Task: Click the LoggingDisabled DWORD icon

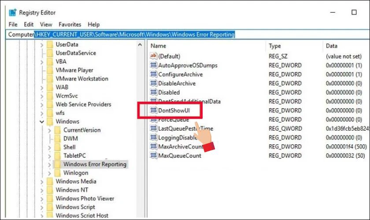Action: tap(153, 137)
